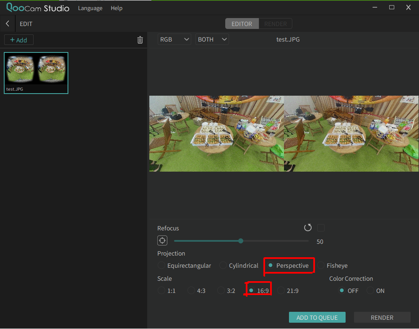Choose the 21:9 scale option

point(288,290)
